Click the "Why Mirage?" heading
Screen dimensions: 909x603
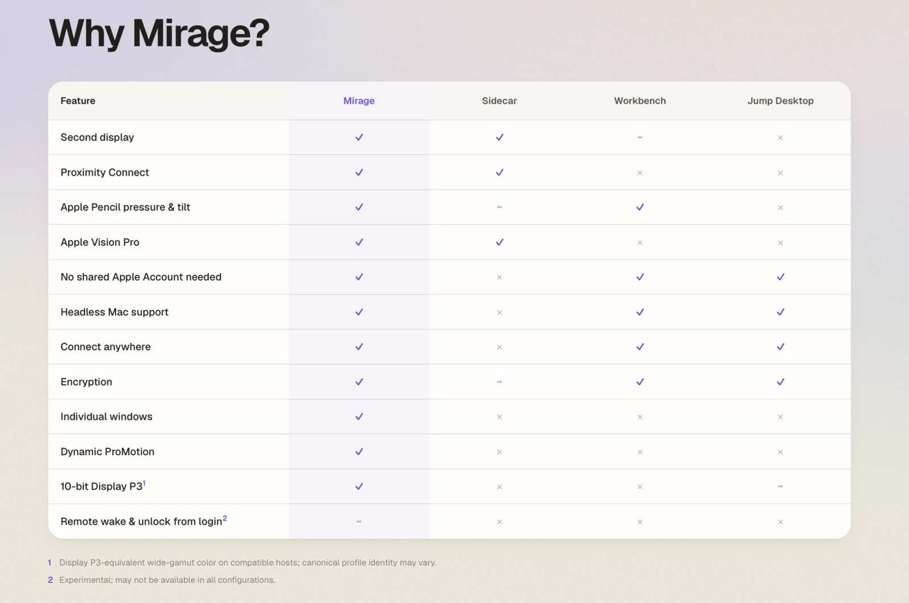(x=159, y=33)
